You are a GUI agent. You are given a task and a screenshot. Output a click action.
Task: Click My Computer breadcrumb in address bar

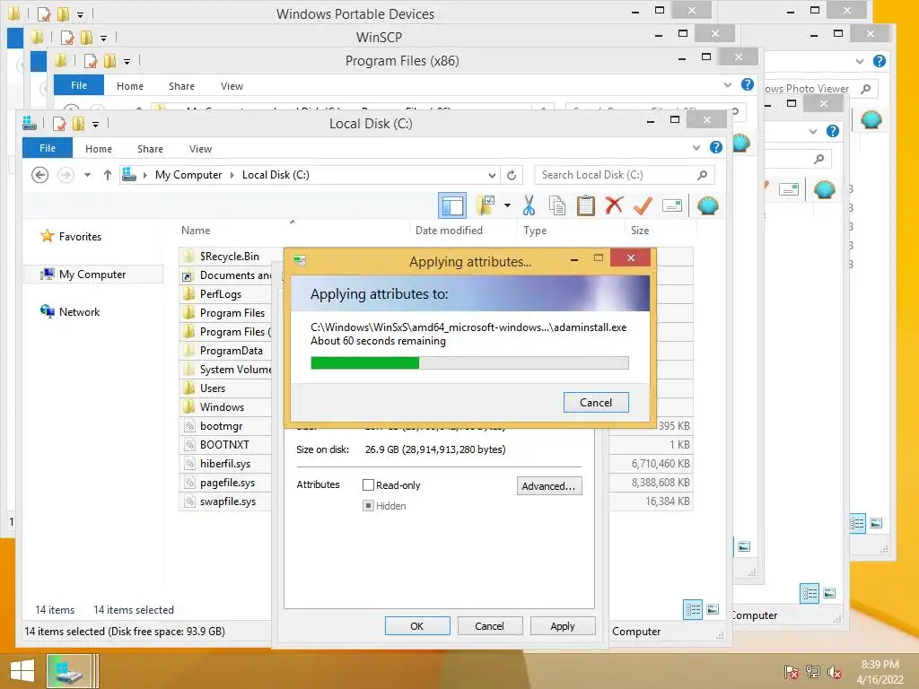pos(188,175)
